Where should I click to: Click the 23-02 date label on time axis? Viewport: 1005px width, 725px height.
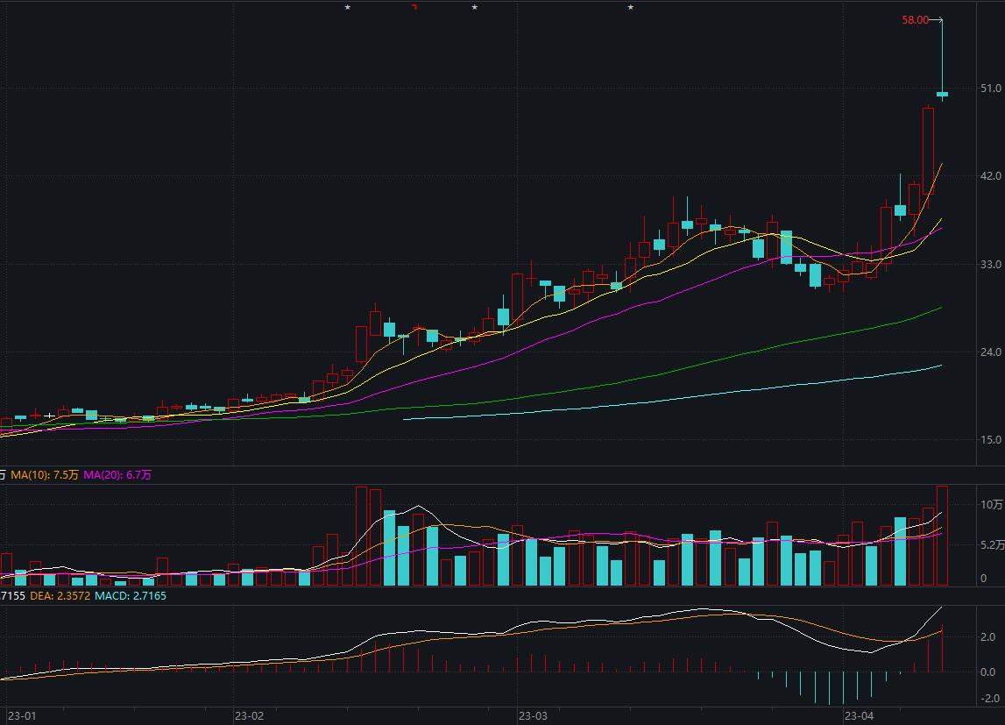point(250,716)
